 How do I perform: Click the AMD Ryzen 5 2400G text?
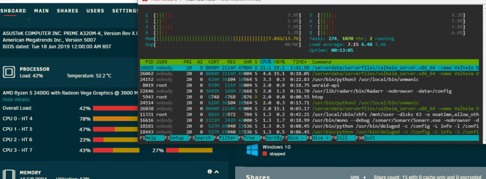tap(70, 92)
